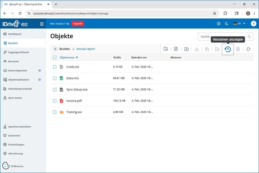
Task: Click the Annual report breadcrumb link
Action: tap(85, 49)
